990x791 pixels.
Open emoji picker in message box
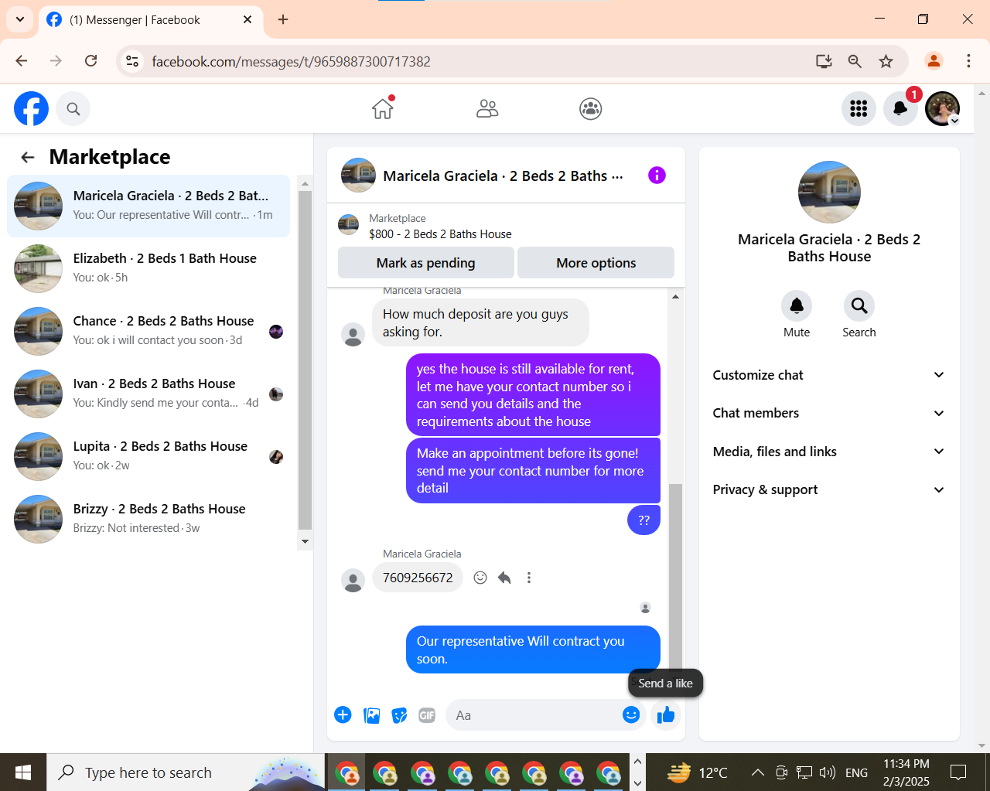tap(631, 715)
